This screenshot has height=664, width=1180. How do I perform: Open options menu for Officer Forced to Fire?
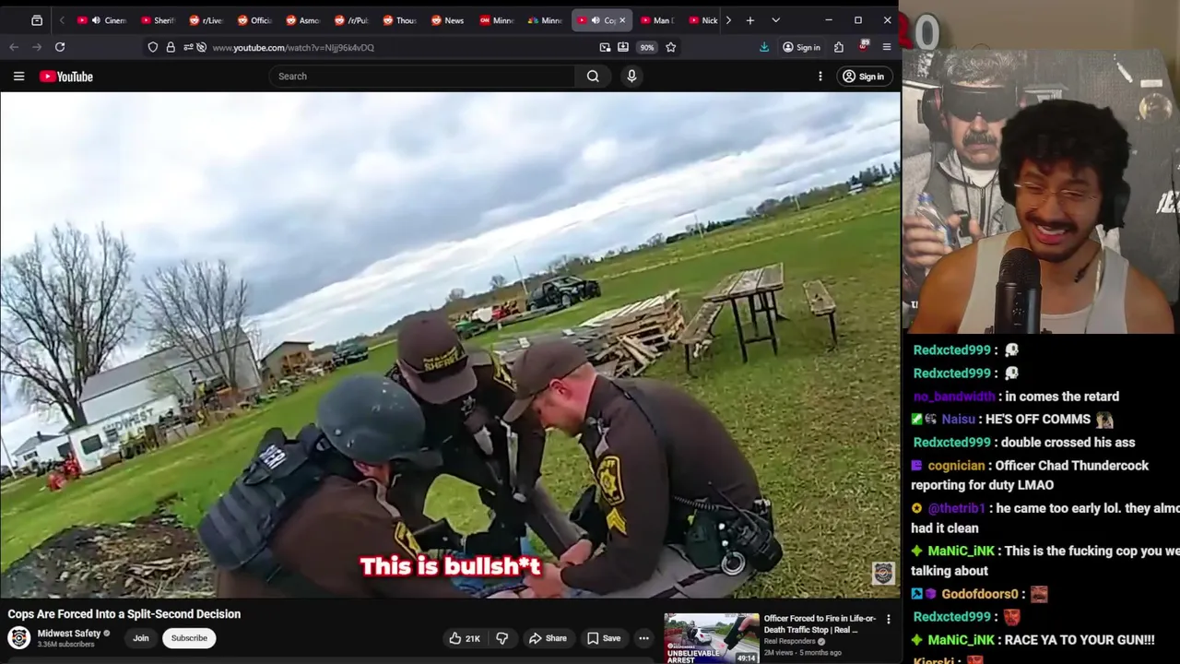[x=889, y=620]
